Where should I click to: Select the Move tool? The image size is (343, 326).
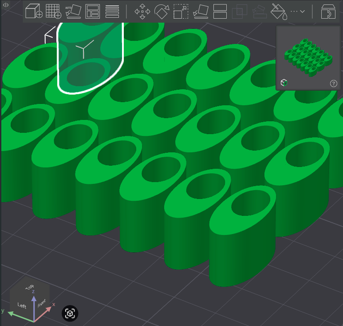[142, 12]
